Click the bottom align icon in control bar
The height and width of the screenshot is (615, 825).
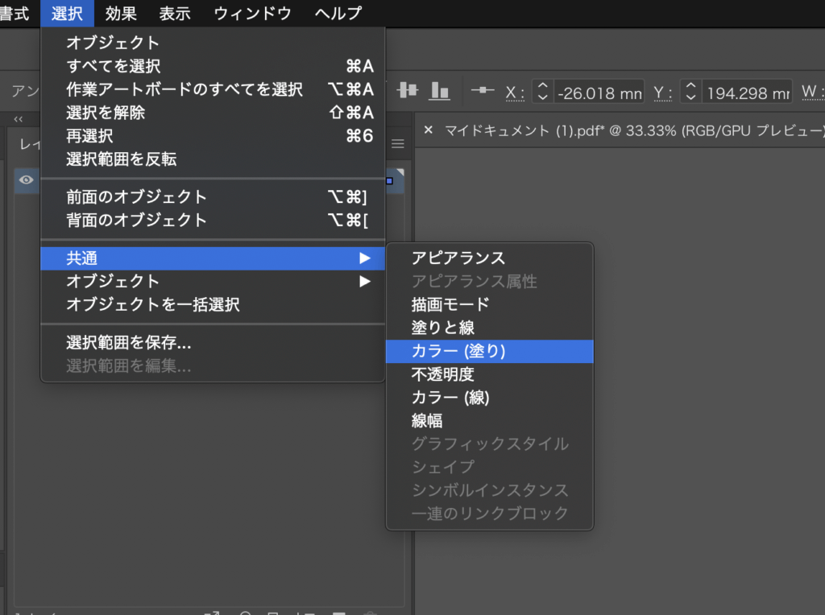(439, 91)
